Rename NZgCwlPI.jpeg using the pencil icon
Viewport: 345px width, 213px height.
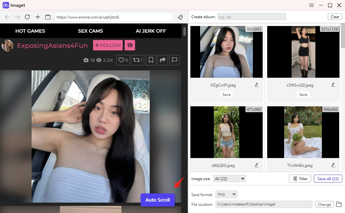coord(257,84)
